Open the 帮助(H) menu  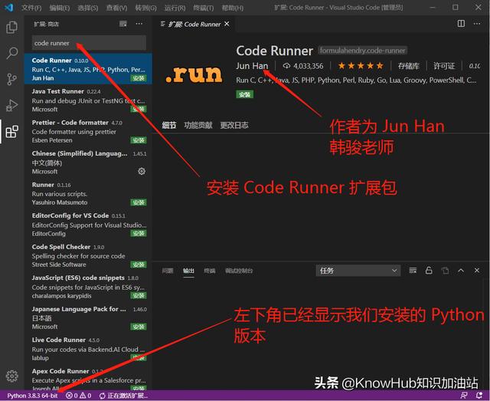(x=233, y=8)
